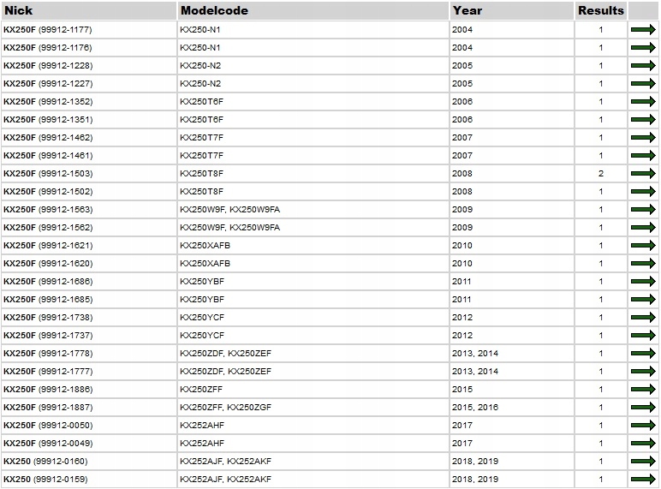Click arrow for last row 99912-0159

(643, 480)
